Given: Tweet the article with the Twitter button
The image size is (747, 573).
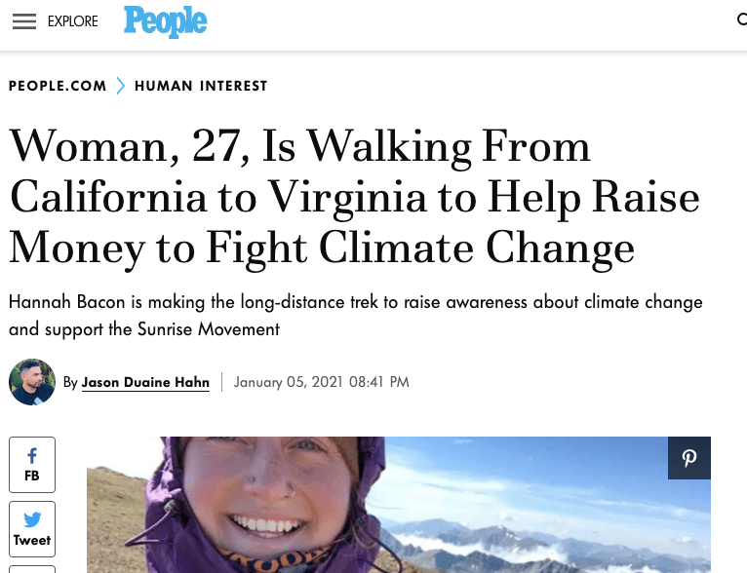Looking at the screenshot, I should click(x=32, y=529).
